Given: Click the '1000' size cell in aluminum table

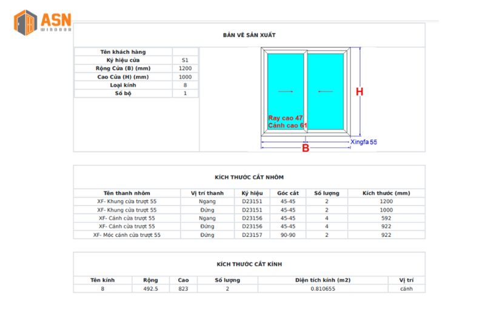Looking at the screenshot, I should tap(386, 210).
